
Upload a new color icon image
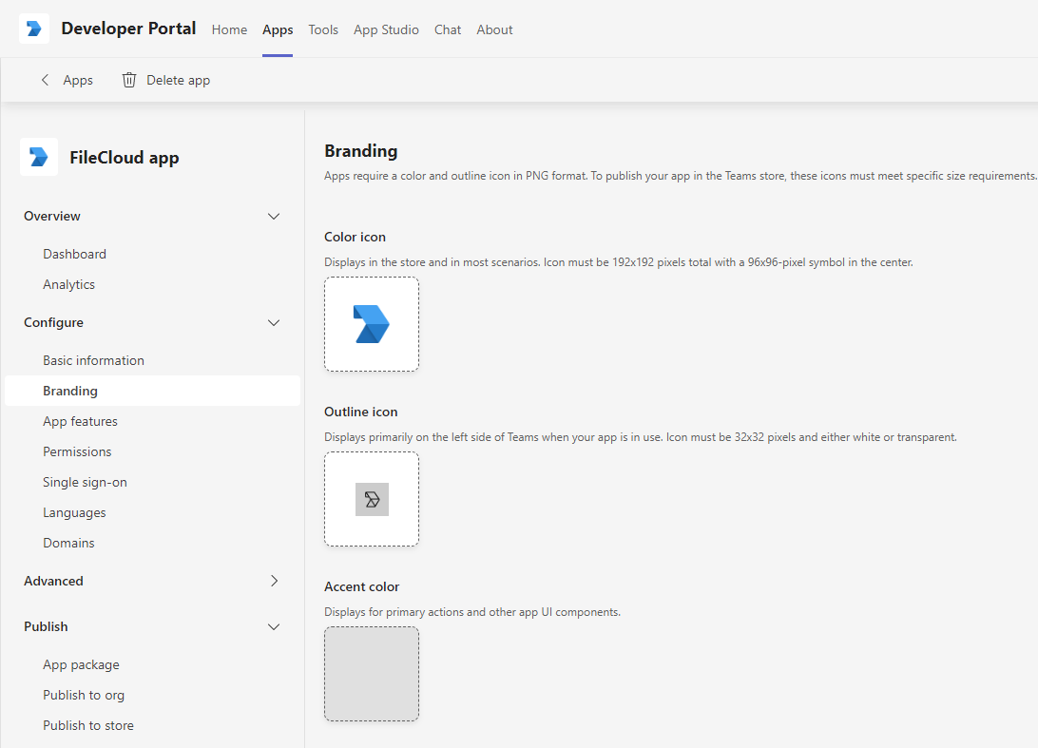[x=372, y=324]
